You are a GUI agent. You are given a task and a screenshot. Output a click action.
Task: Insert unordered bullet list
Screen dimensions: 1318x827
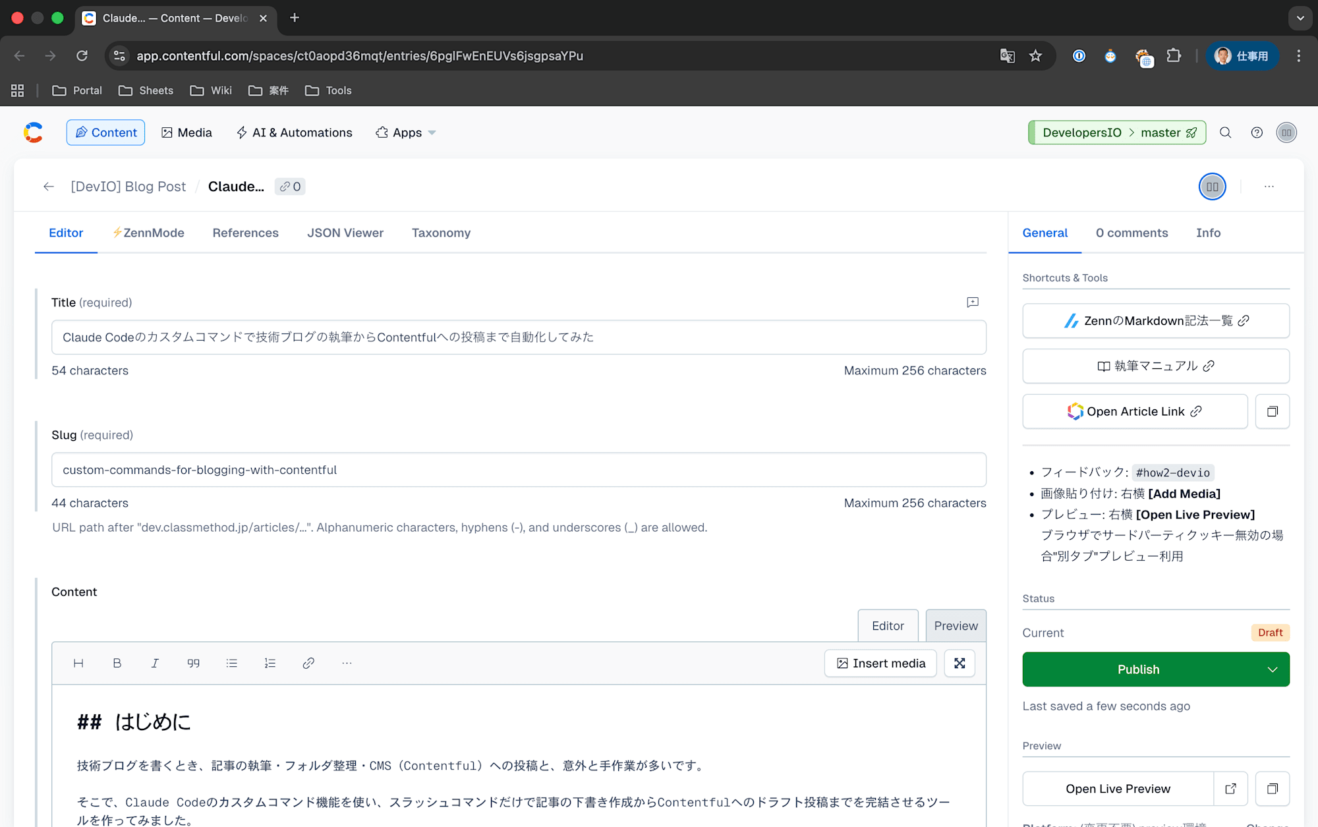pos(231,663)
